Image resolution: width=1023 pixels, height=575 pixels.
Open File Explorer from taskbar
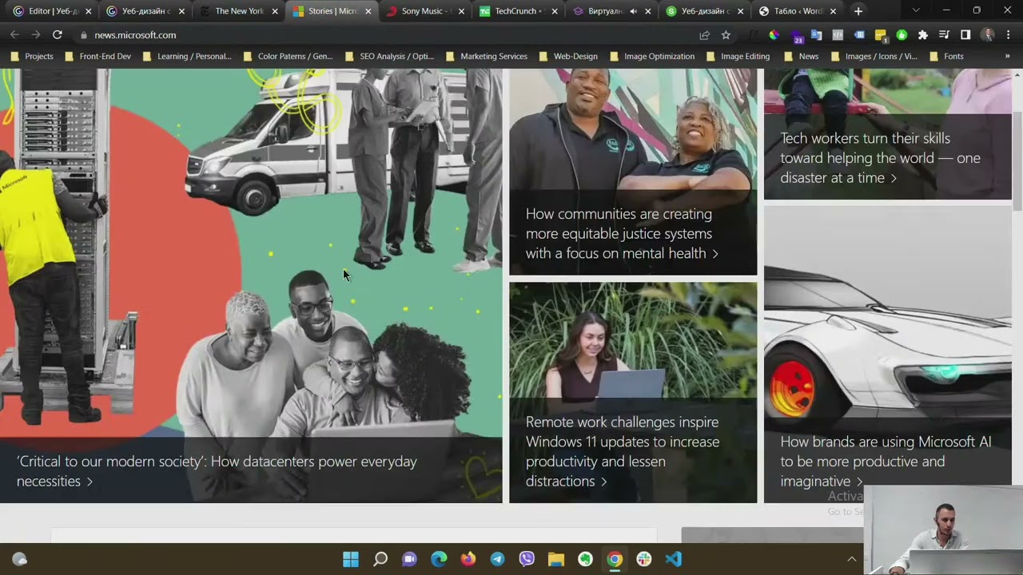click(x=556, y=559)
